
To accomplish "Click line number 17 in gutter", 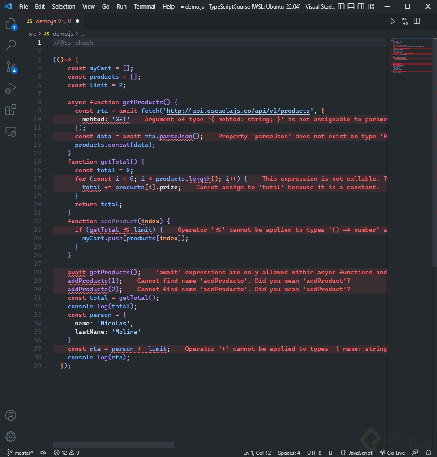I will click(x=37, y=179).
